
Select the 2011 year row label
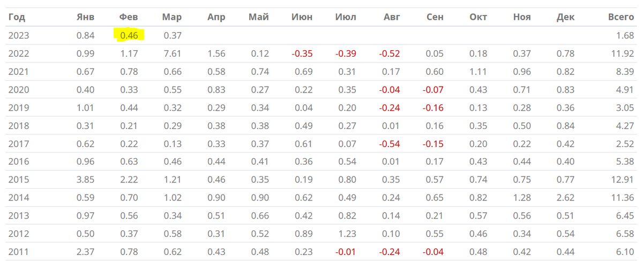click(x=18, y=252)
